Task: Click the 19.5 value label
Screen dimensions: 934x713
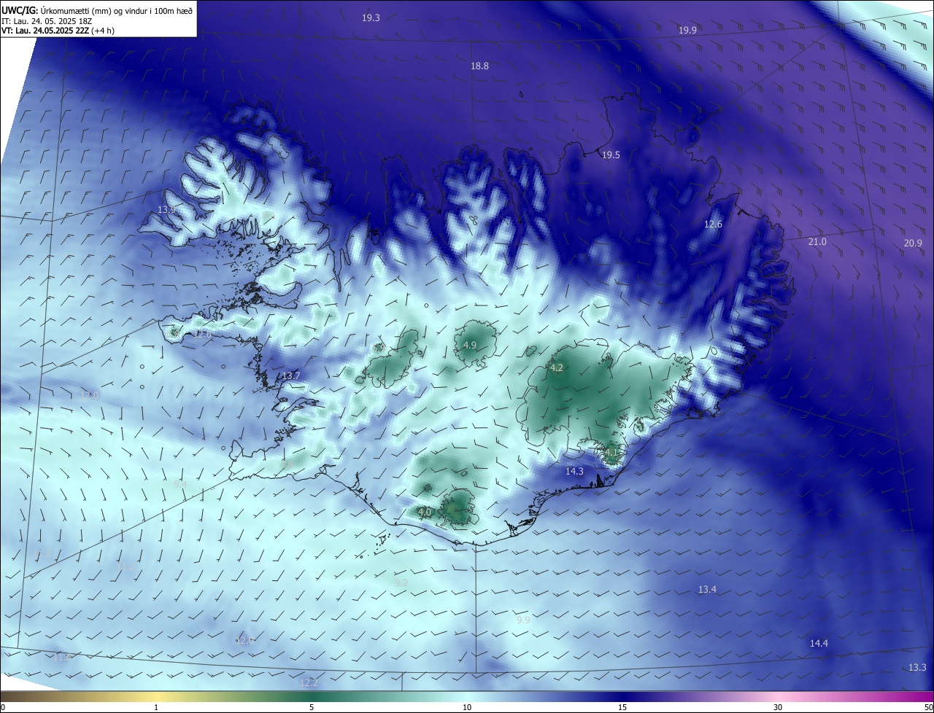Action: point(611,155)
